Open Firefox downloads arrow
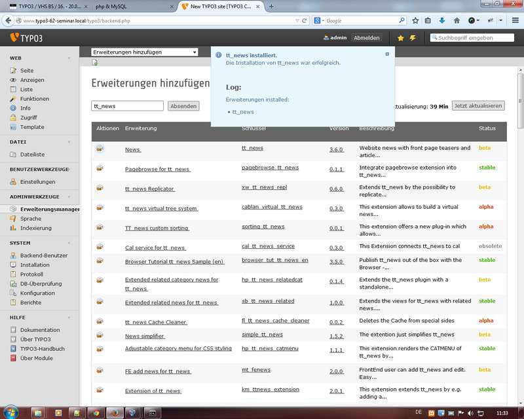Screen dimensions: 524x419 (441, 21)
